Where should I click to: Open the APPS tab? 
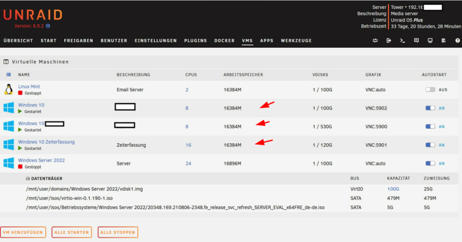click(267, 41)
